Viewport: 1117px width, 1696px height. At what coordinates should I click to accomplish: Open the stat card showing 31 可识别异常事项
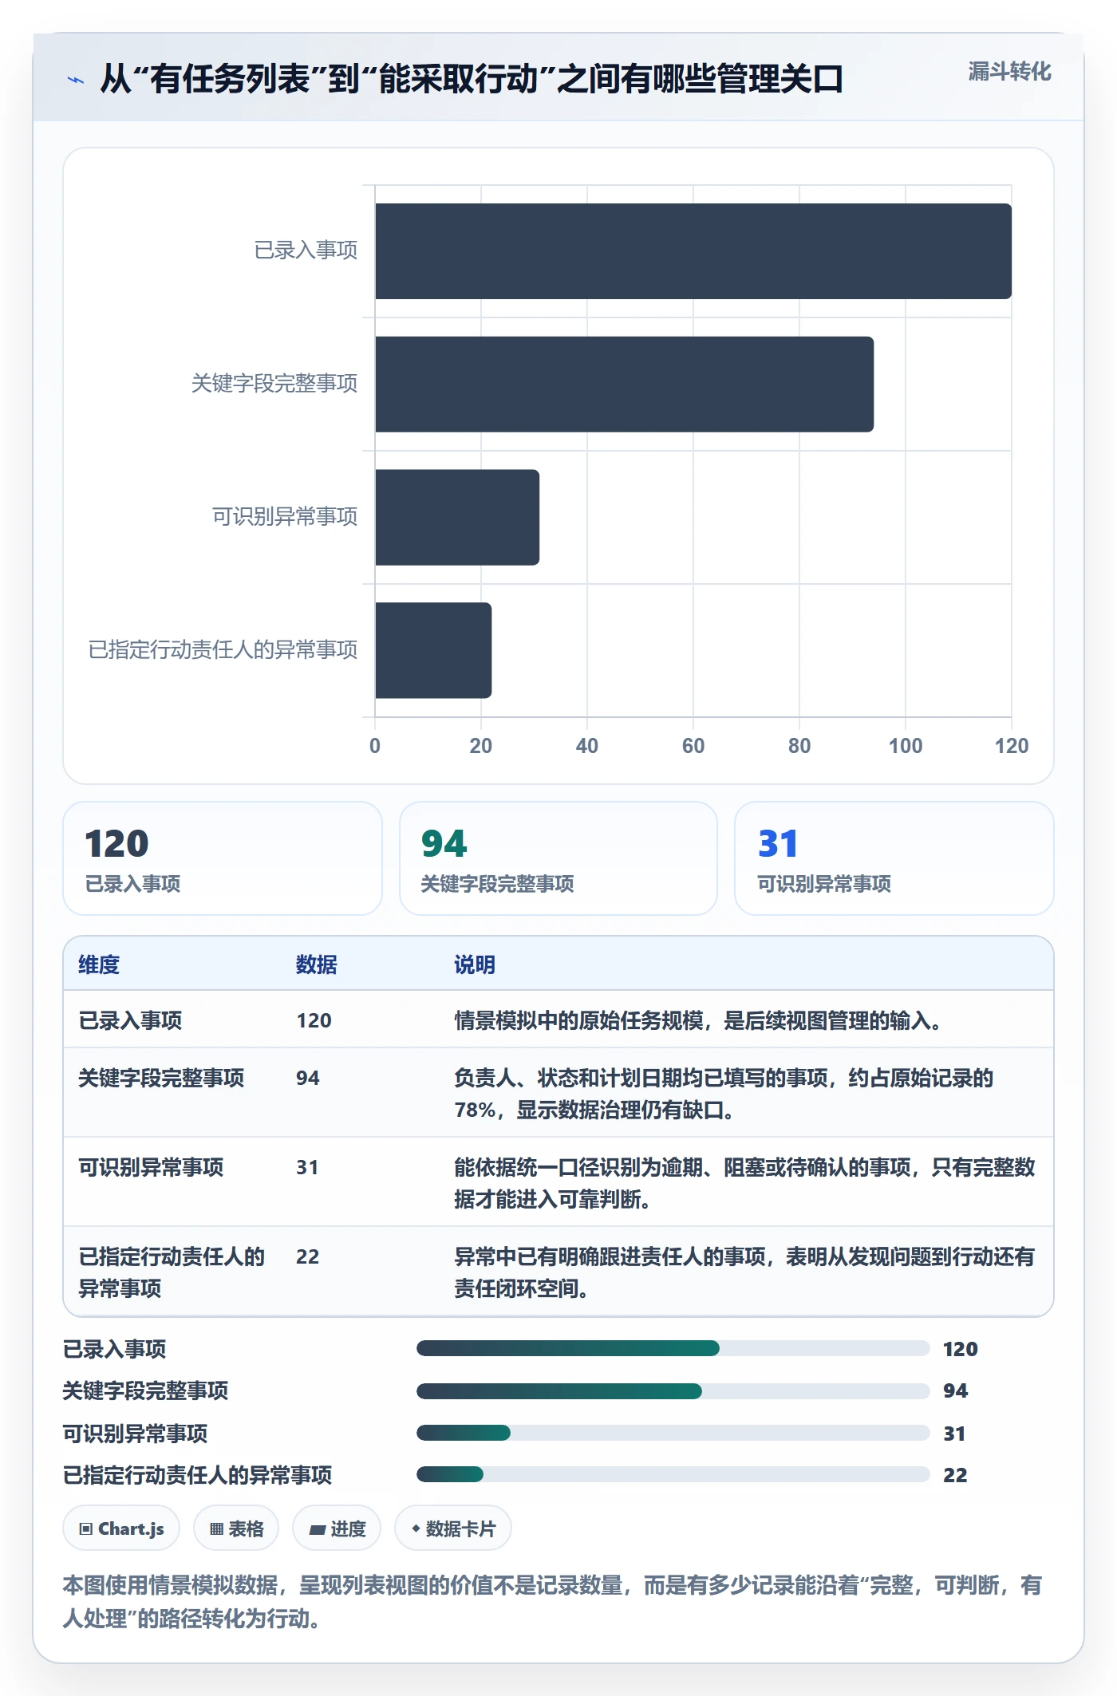894,858
